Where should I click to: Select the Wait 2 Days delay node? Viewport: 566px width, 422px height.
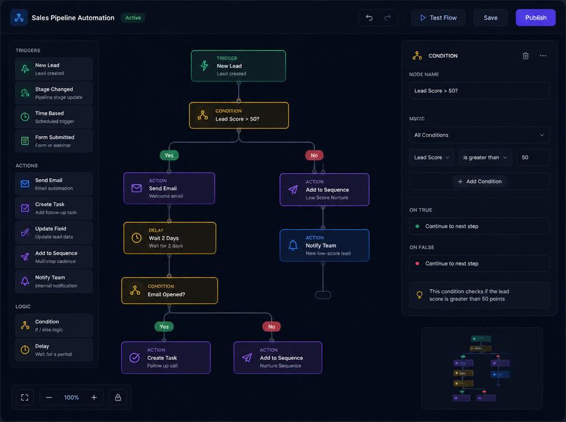[x=170, y=238]
